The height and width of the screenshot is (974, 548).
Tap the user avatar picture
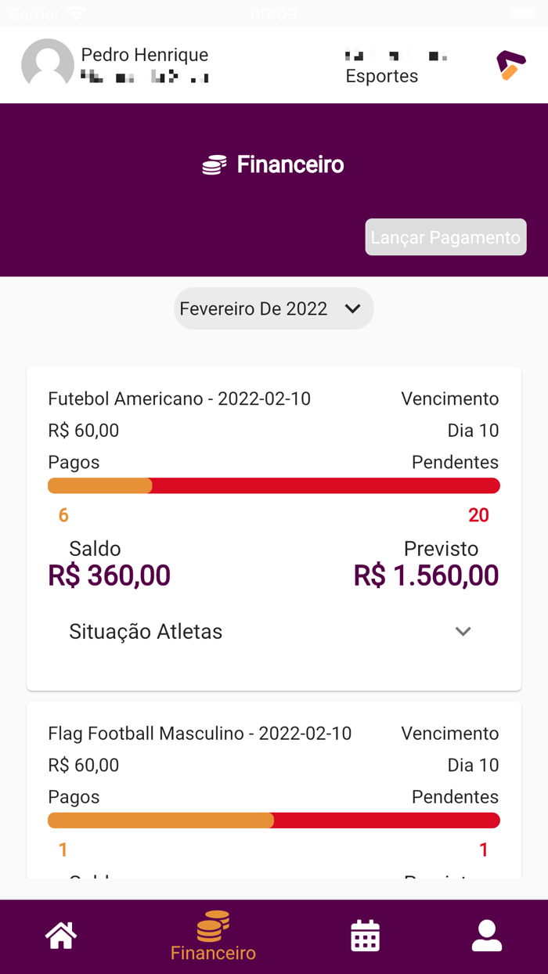coord(48,64)
